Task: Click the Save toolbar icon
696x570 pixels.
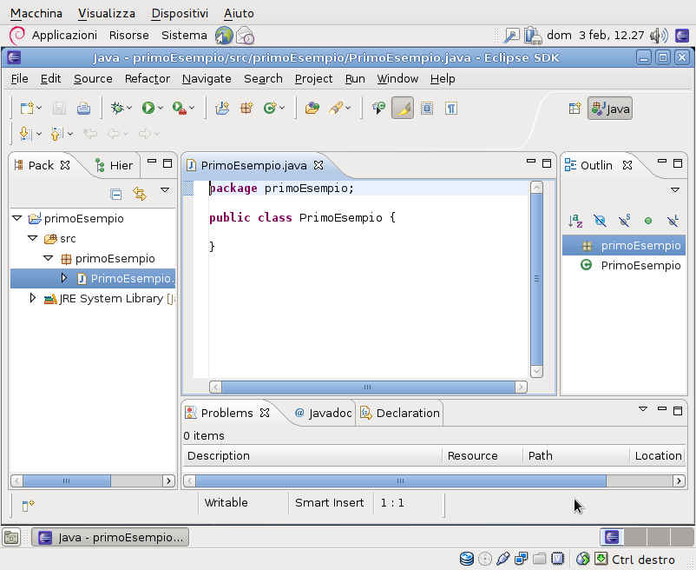Action: (x=59, y=108)
